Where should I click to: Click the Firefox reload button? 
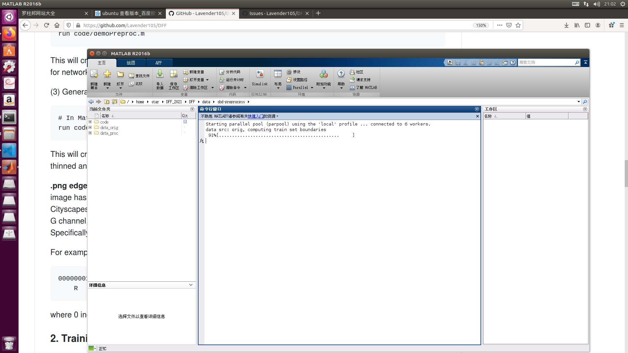tap(46, 25)
